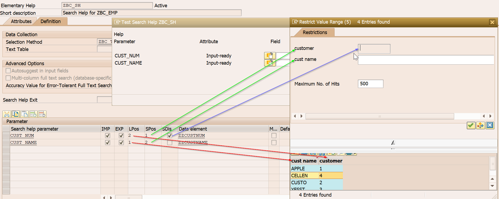Viewport: 499px width, 199px height.
Task: Focus the customer input field in Restrictions
Action: tap(374, 49)
